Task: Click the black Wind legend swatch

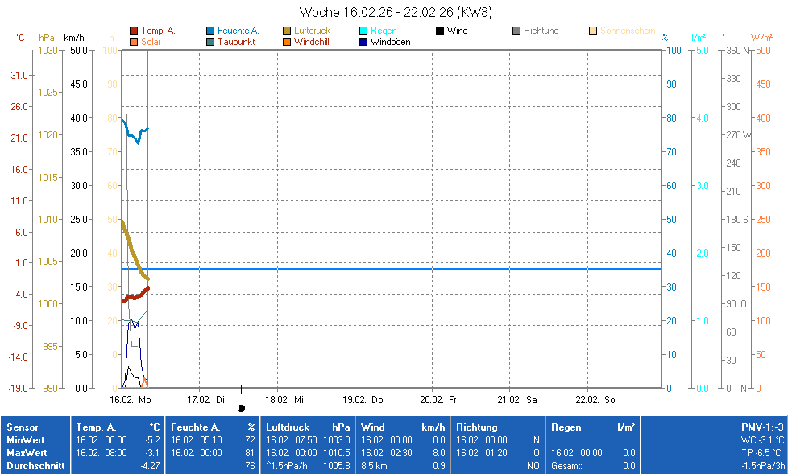Action: [x=440, y=31]
